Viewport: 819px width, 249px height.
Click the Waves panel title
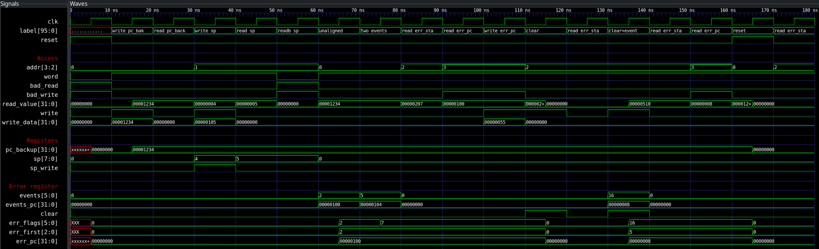(78, 4)
